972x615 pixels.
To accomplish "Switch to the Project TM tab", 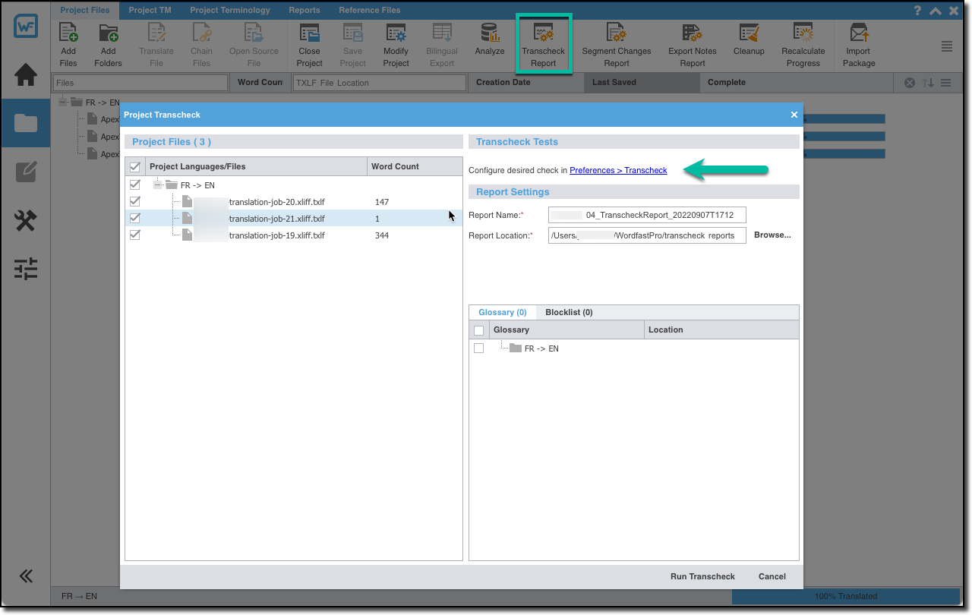I will pos(150,11).
